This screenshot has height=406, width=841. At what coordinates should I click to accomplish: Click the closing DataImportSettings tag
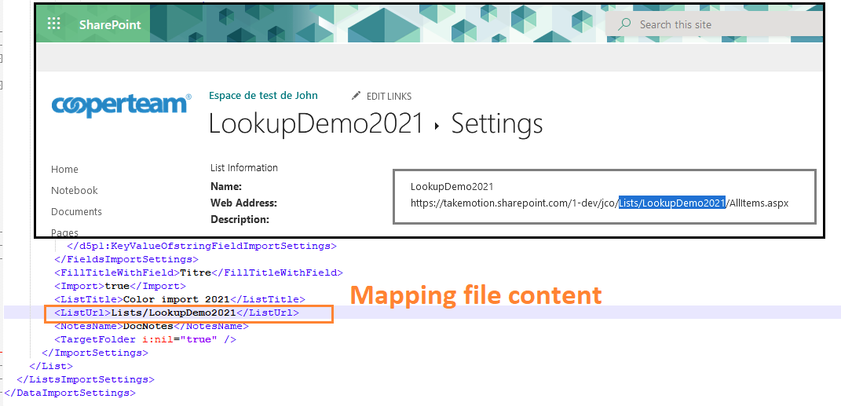click(x=69, y=393)
